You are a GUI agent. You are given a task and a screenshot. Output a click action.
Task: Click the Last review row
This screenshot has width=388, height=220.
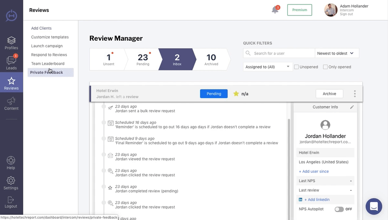click(325, 190)
